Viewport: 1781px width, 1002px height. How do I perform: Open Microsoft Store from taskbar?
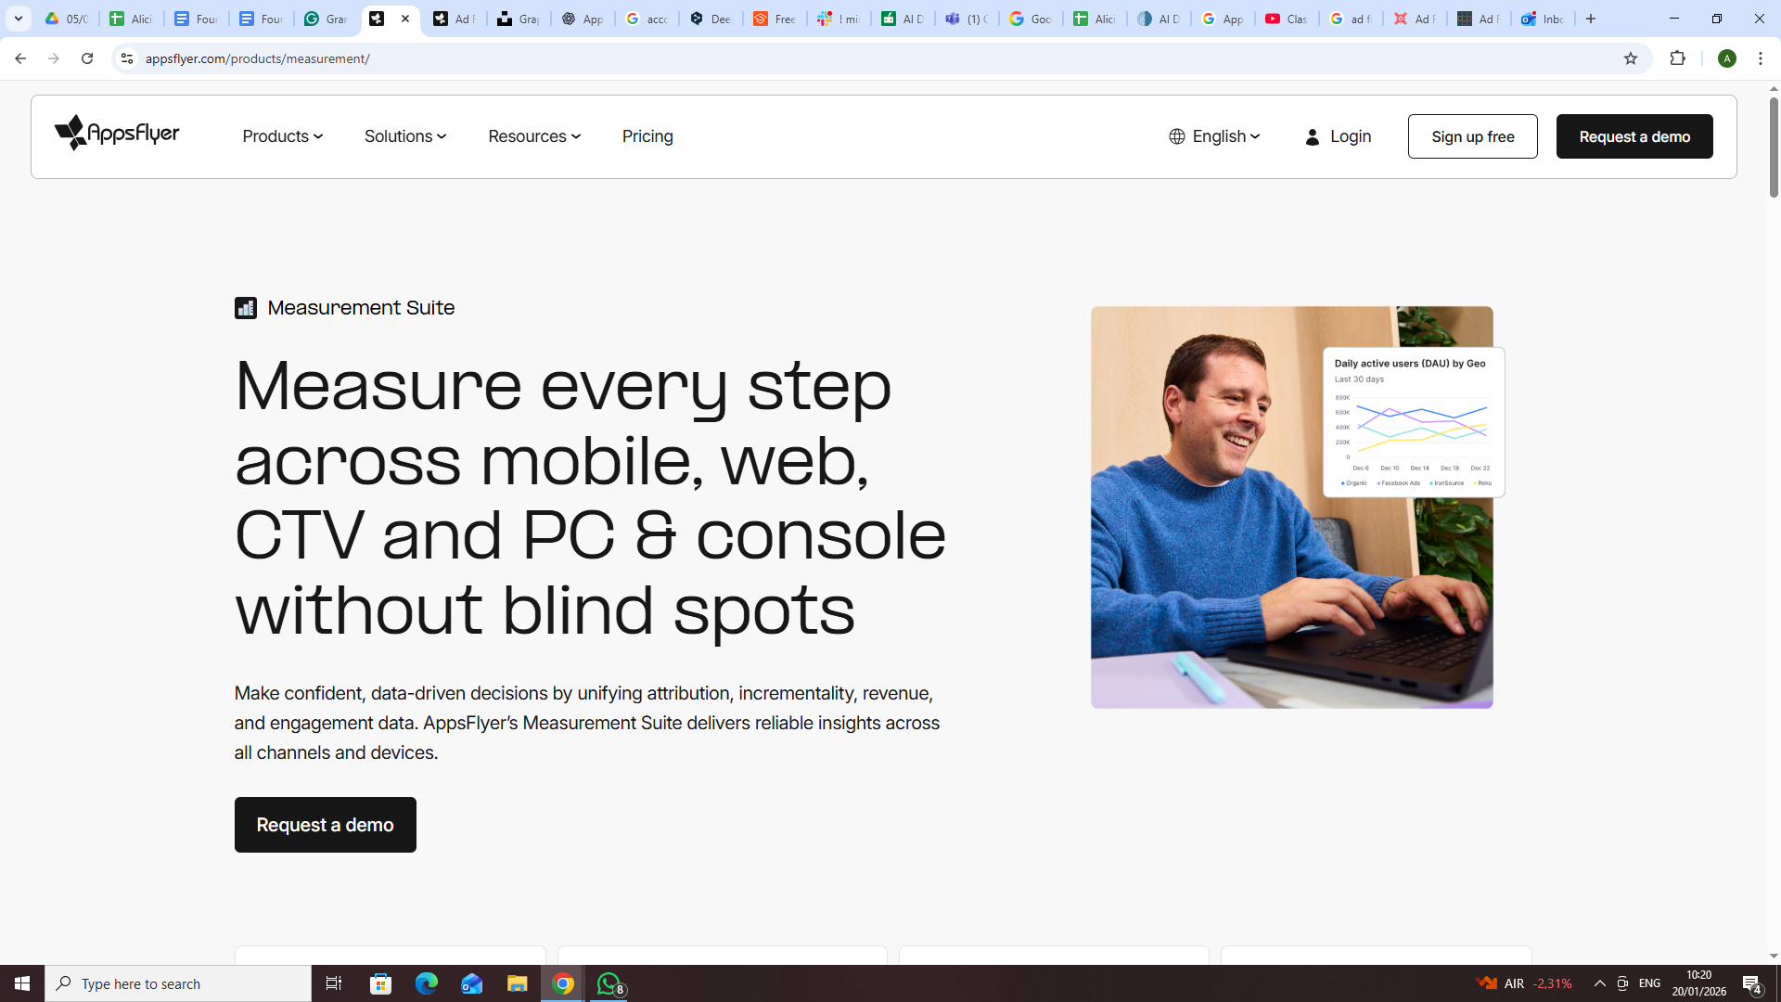click(381, 983)
